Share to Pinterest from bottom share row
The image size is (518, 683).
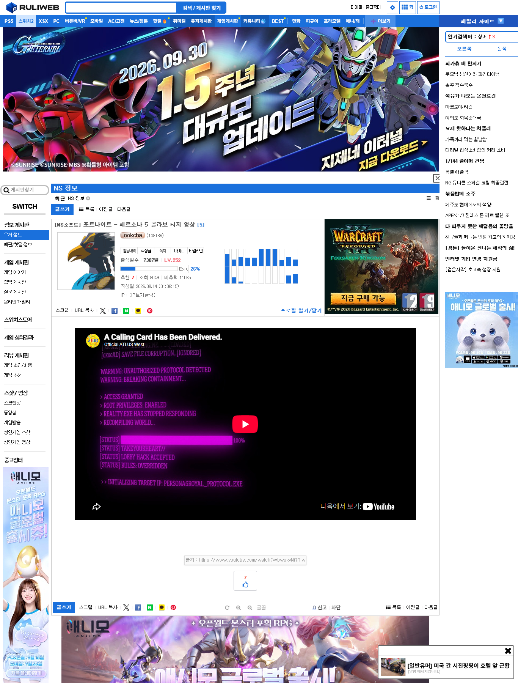[x=173, y=607]
